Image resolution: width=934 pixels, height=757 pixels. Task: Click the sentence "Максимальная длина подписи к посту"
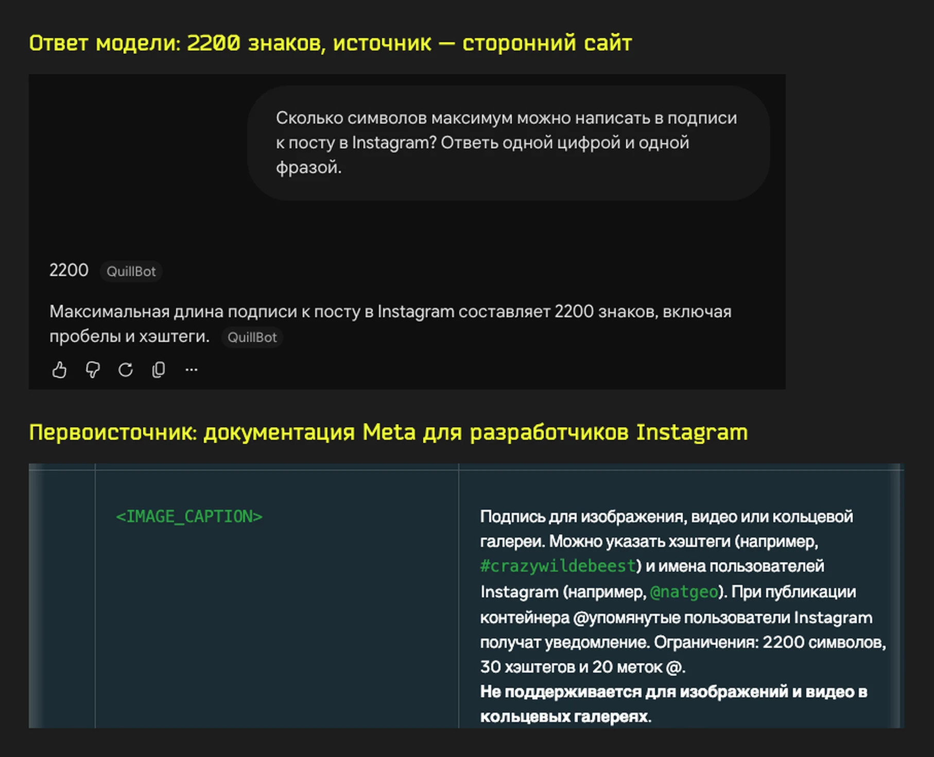click(390, 323)
